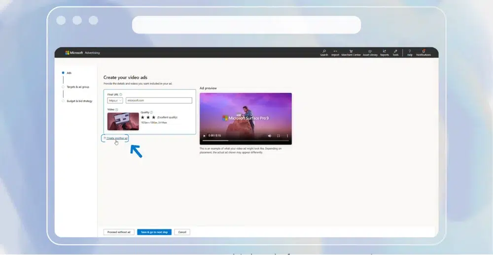This screenshot has height=255, width=493.
Task: Open the https:// protocol dropdown
Action: click(x=115, y=100)
